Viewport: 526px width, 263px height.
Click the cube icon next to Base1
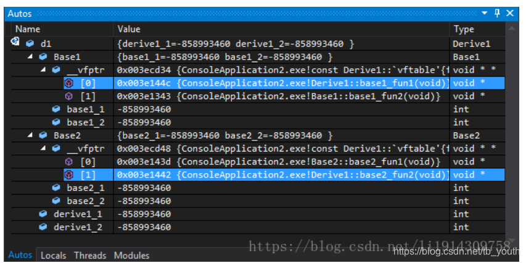43,57
